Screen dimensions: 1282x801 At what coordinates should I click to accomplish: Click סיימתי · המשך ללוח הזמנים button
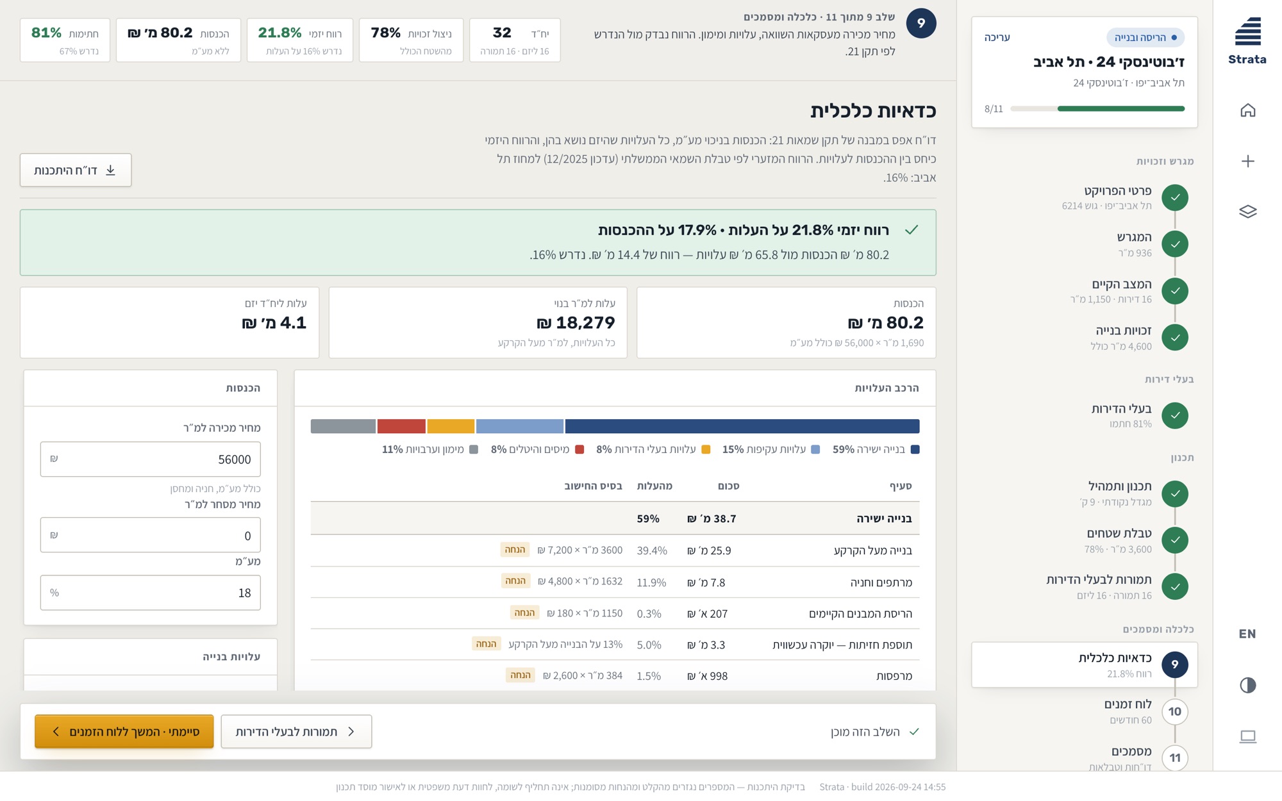pyautogui.click(x=124, y=731)
